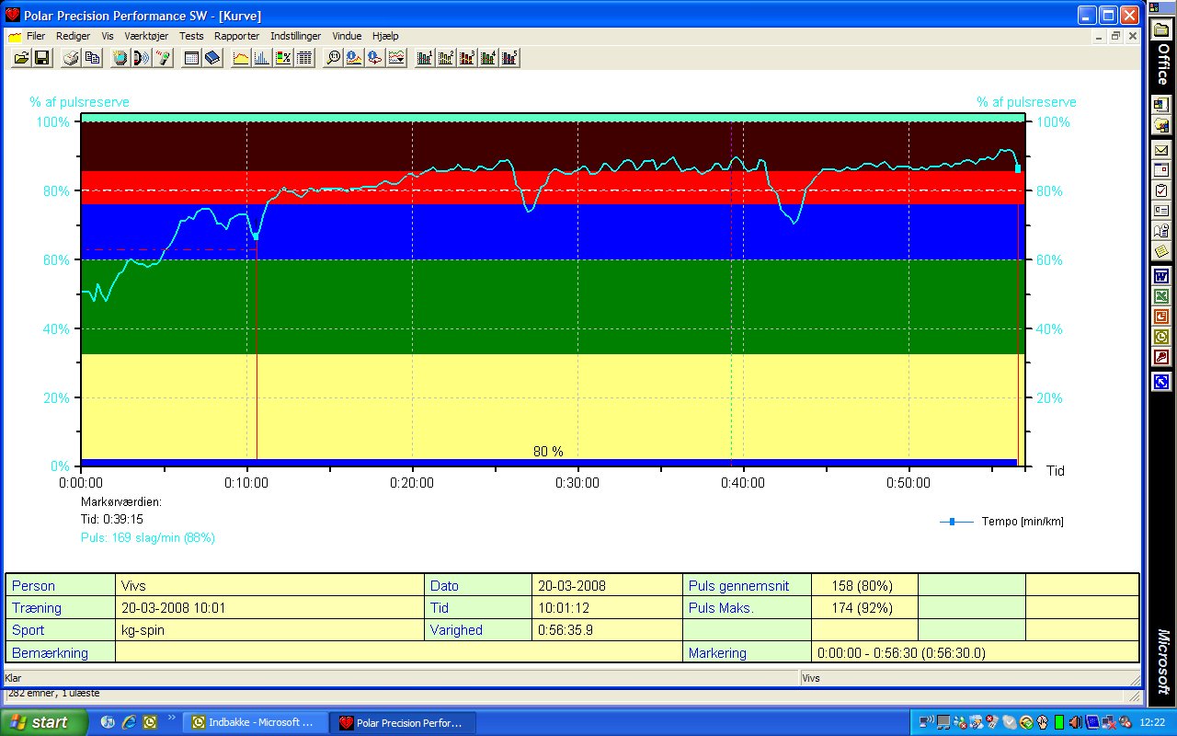
Task: Click the magnifier 1:1 zoom icon
Action: [x=333, y=58]
